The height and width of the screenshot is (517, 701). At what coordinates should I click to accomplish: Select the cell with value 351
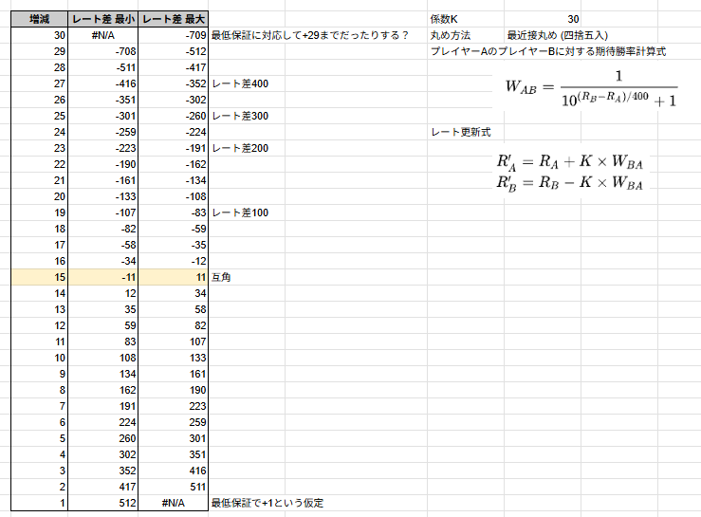pyautogui.click(x=173, y=454)
